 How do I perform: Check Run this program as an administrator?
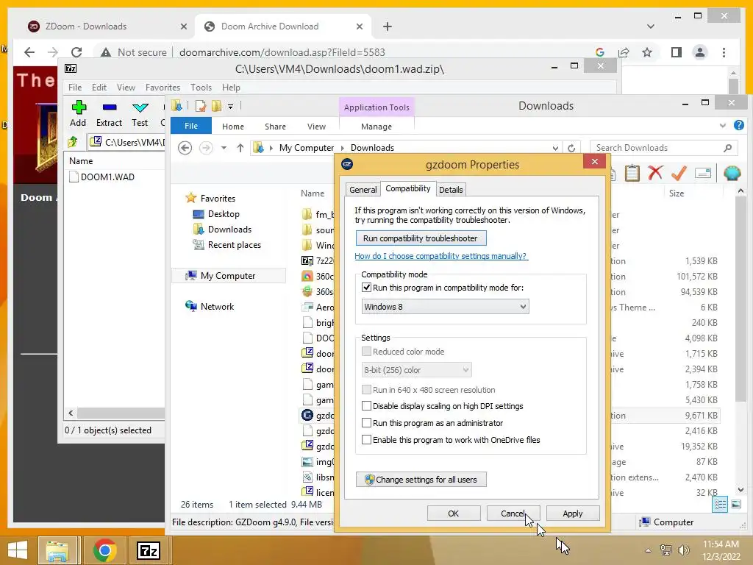(366, 423)
